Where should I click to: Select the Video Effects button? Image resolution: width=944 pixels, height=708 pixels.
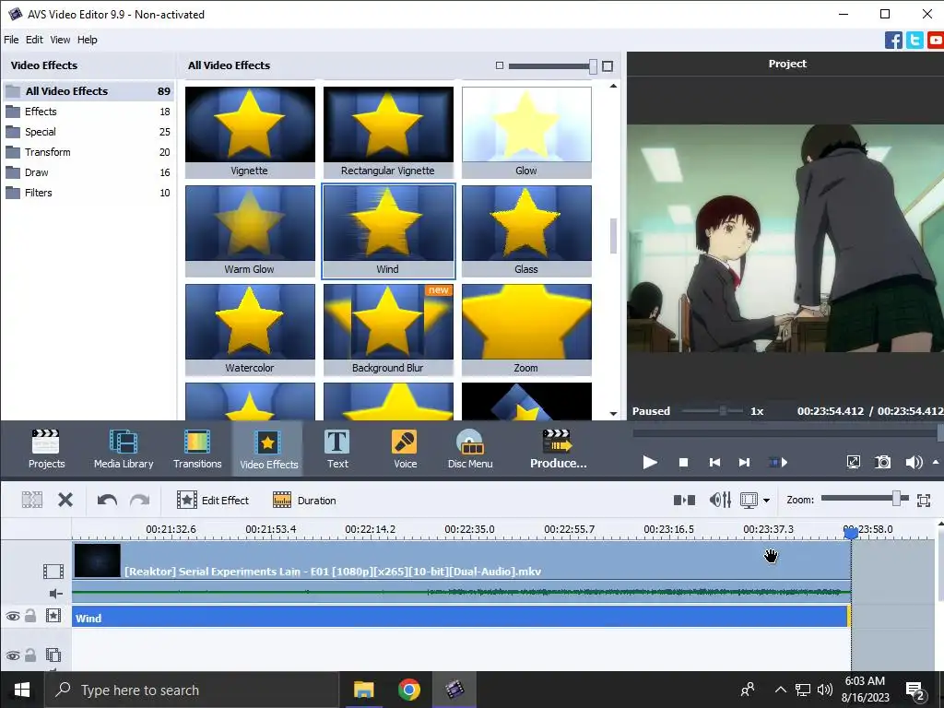268,449
